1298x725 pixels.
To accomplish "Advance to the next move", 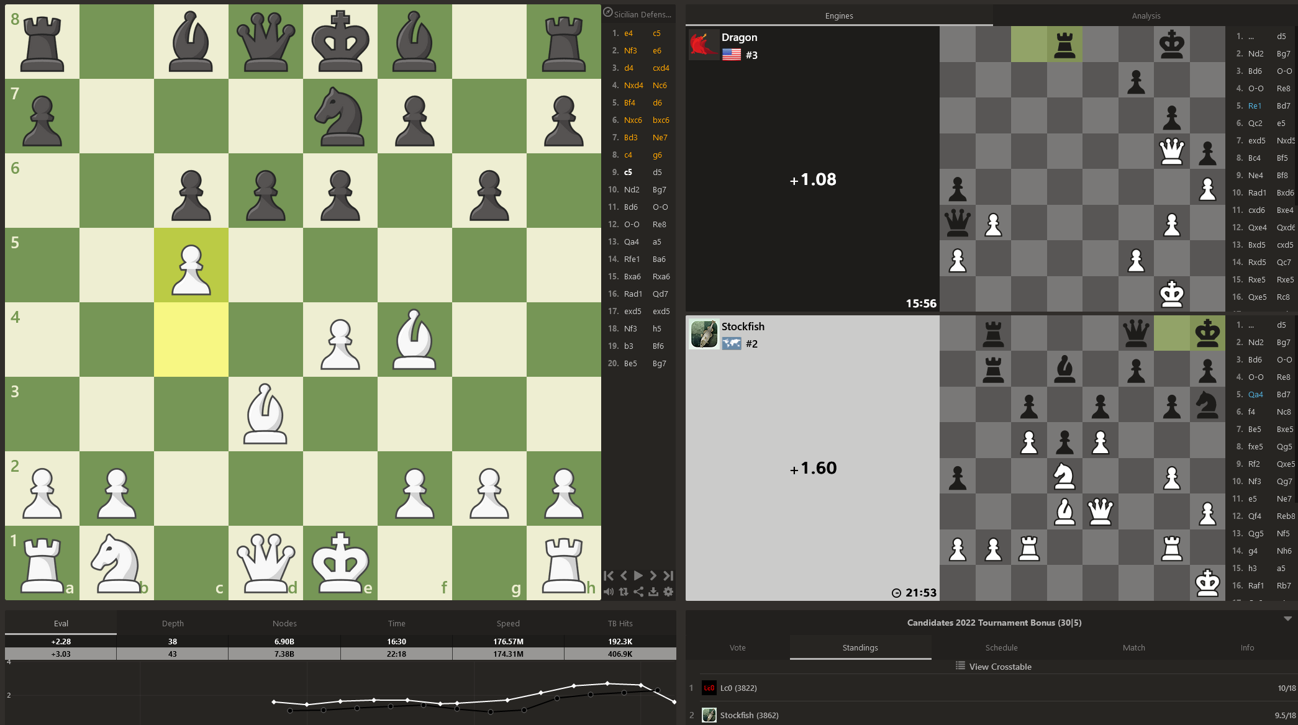I will coord(653,575).
